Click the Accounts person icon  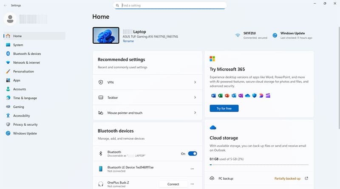8,89
